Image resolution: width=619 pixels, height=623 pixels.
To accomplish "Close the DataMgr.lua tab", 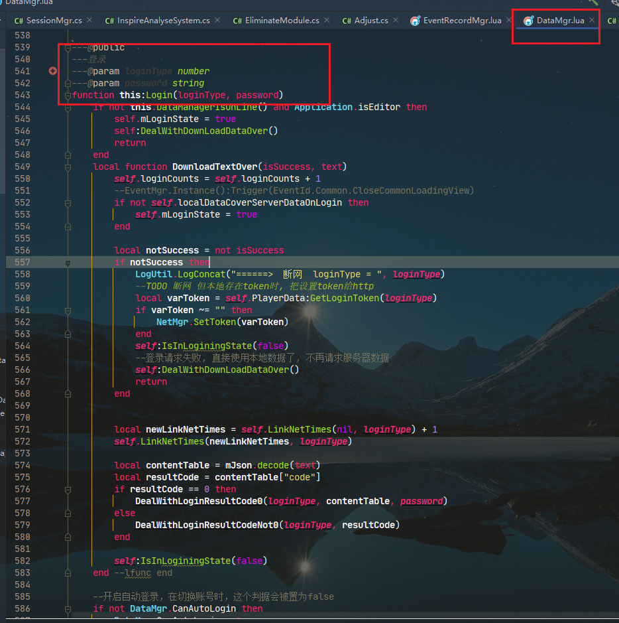I will click(592, 21).
